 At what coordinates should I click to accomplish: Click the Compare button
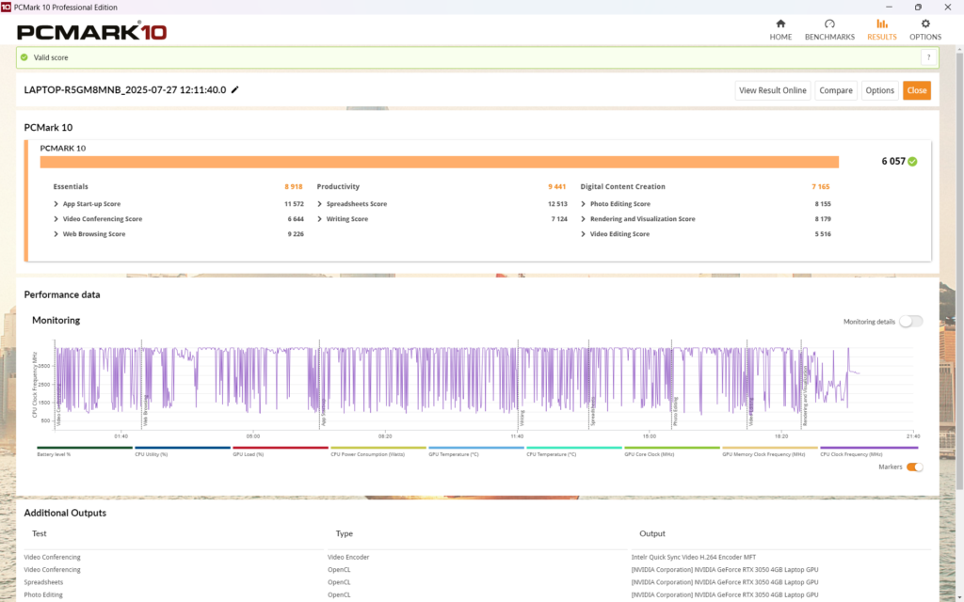tap(835, 90)
